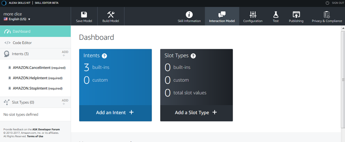
Task: Click the Slot Types nodes icon in sidebar
Action: [x=7, y=102]
